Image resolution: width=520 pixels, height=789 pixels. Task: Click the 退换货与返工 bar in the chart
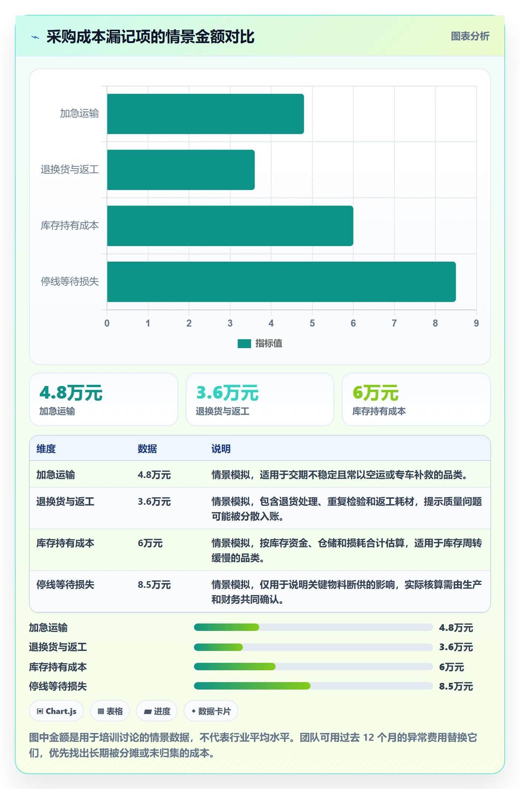click(x=181, y=170)
